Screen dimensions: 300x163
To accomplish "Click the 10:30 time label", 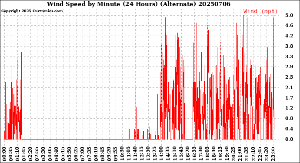I will click(x=122, y=154).
